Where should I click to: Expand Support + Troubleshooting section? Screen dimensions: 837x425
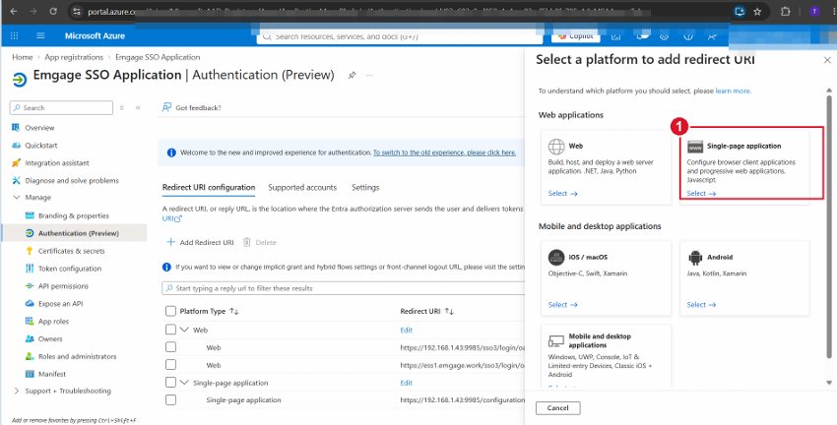pyautogui.click(x=16, y=391)
